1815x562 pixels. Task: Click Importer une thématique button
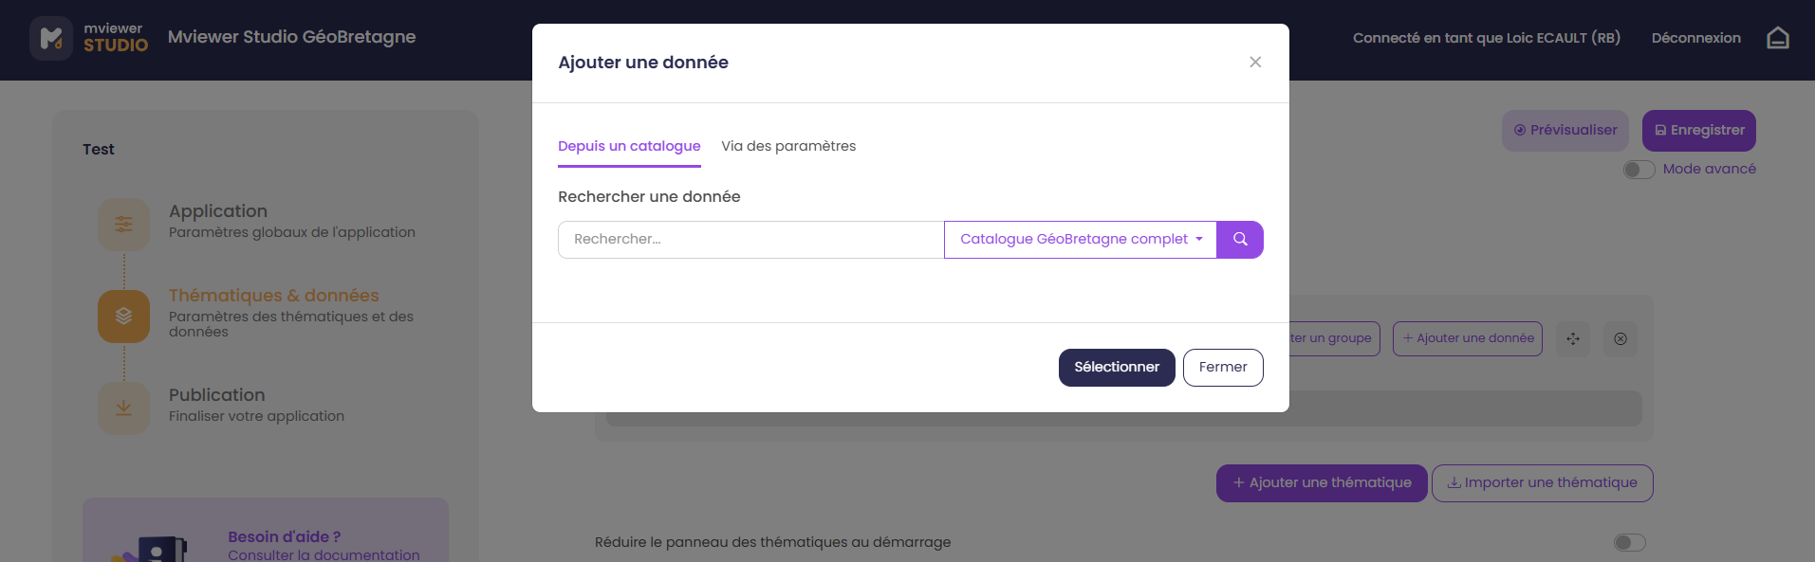(1543, 483)
